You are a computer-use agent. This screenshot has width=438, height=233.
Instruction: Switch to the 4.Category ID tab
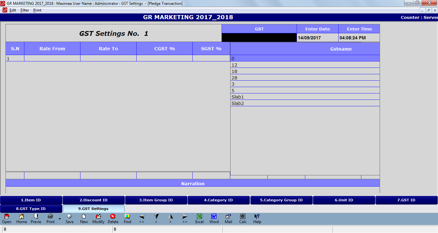point(218,200)
